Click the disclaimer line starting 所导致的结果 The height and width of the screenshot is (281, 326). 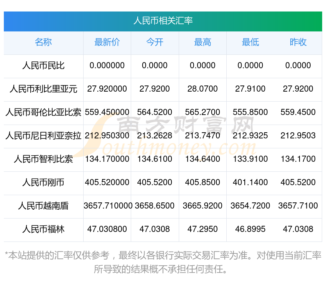click(x=160, y=269)
